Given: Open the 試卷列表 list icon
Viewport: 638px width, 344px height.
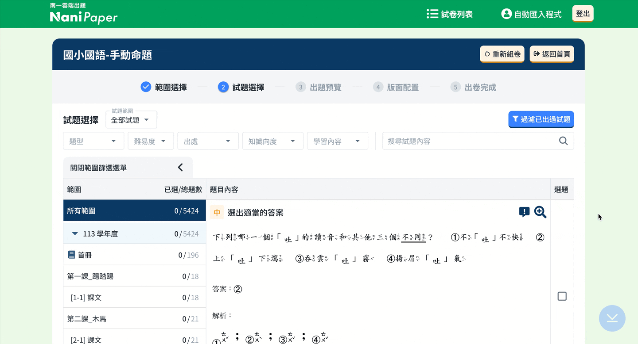Looking at the screenshot, I should pos(432,14).
